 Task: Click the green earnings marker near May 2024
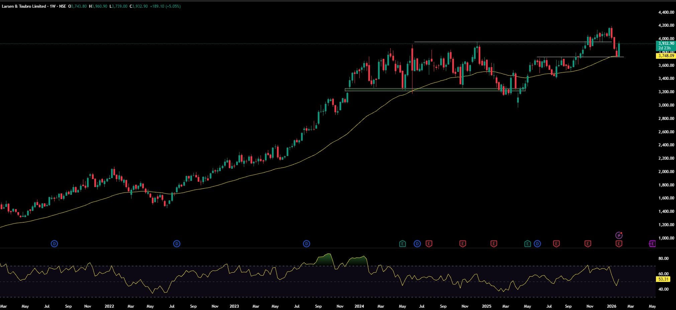click(x=402, y=244)
